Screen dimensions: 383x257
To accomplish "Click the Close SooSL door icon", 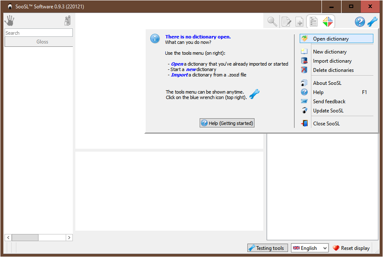I will [304, 123].
